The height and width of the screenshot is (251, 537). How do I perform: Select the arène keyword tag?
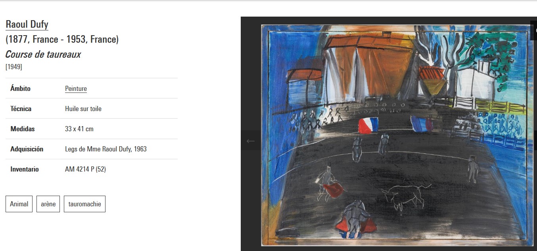pos(48,204)
